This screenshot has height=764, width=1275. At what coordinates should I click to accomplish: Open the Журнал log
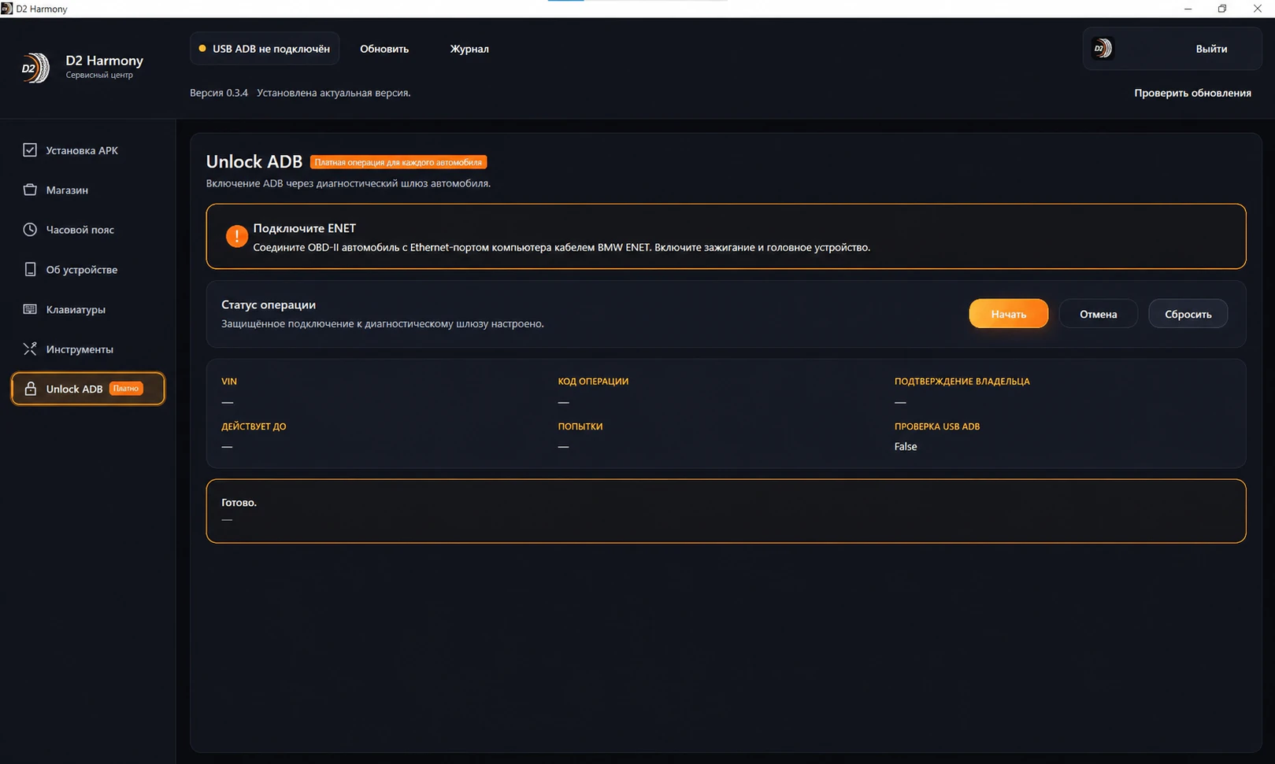tap(469, 49)
